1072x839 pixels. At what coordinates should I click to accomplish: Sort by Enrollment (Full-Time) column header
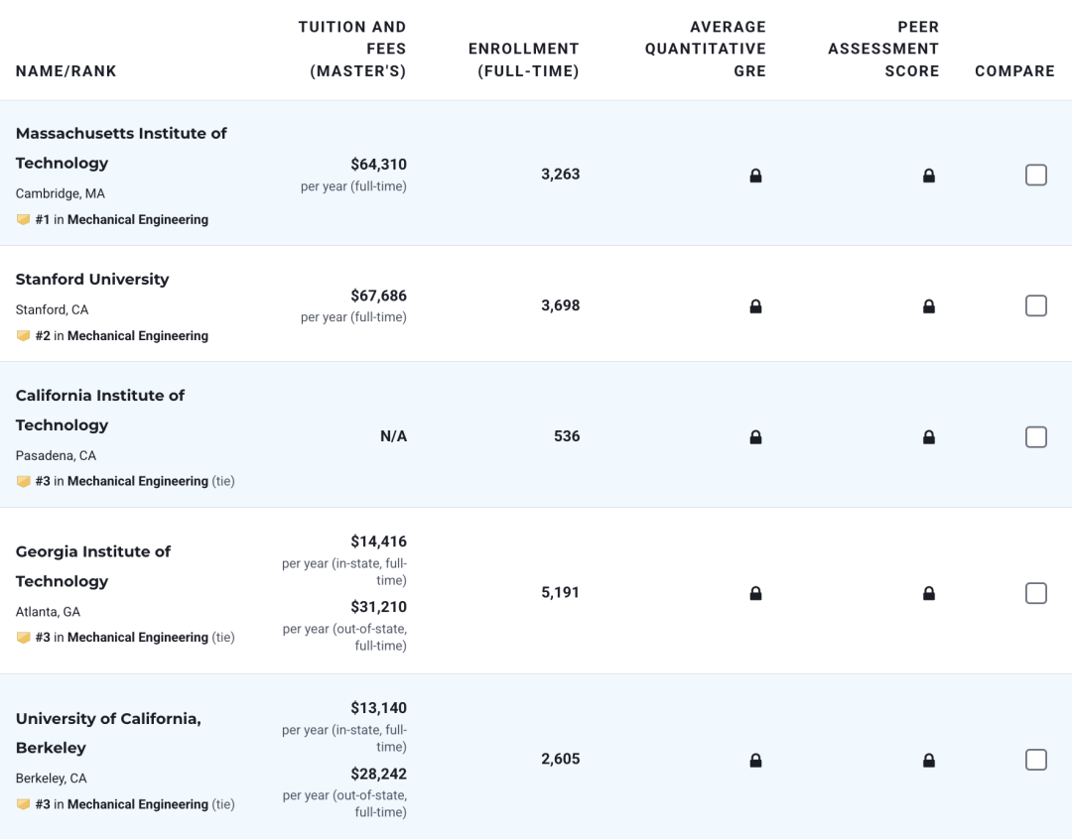[x=524, y=60]
